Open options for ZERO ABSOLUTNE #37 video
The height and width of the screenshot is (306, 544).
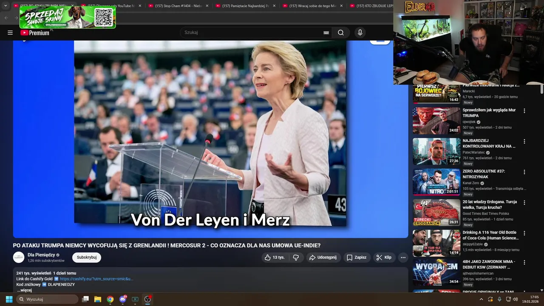click(x=524, y=172)
